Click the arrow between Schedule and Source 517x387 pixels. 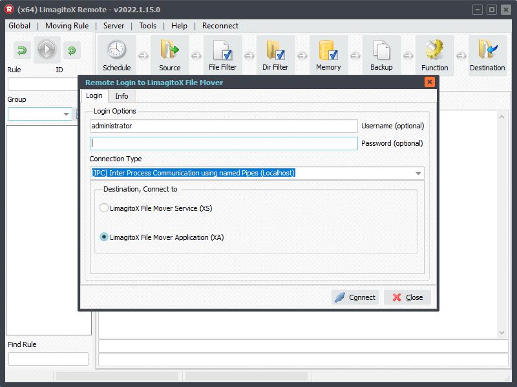[x=143, y=55]
